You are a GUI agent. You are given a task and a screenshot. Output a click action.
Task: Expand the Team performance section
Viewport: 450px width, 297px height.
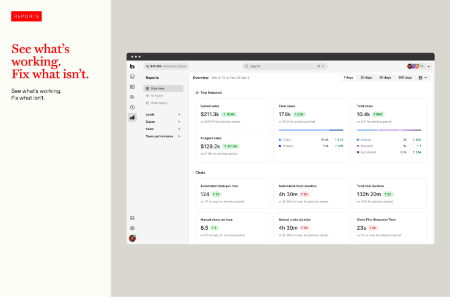[163, 136]
